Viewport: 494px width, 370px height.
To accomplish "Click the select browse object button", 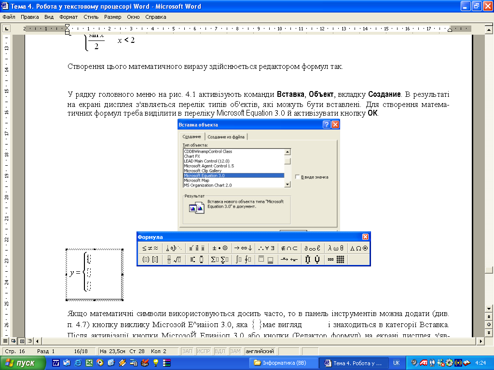I will pos(489,324).
